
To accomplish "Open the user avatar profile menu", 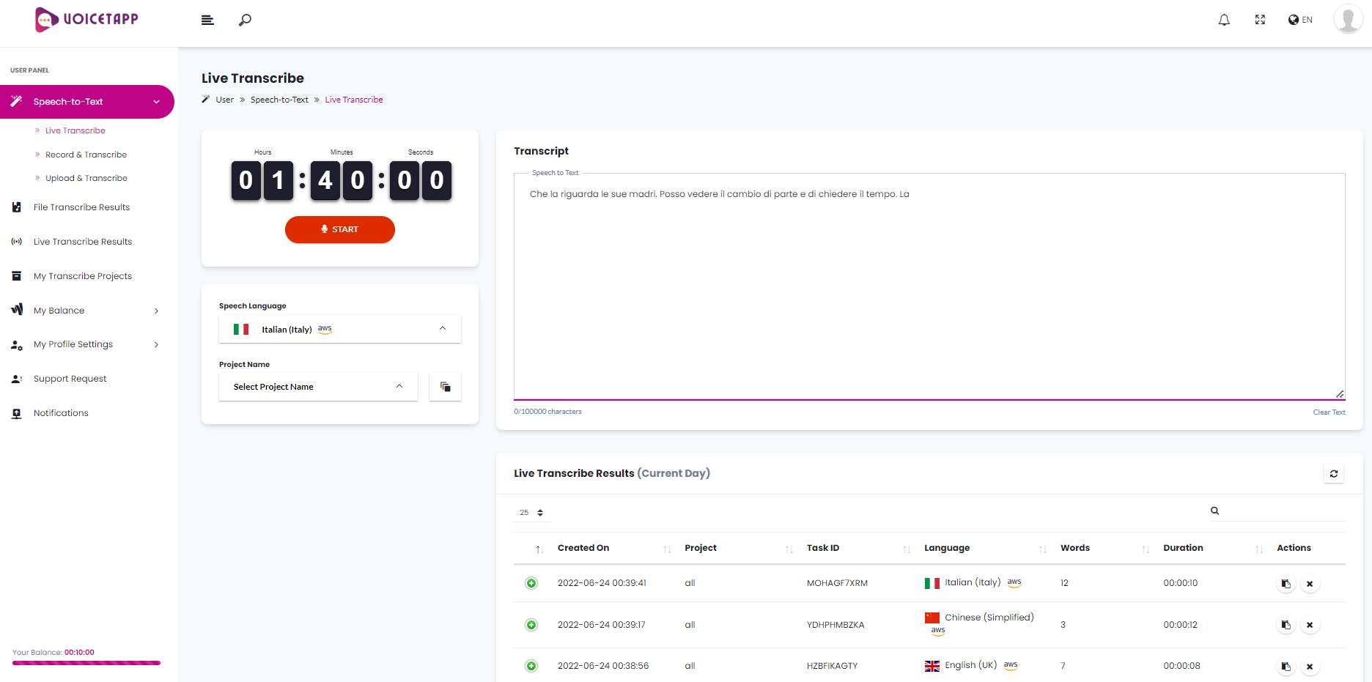I will 1347,20.
